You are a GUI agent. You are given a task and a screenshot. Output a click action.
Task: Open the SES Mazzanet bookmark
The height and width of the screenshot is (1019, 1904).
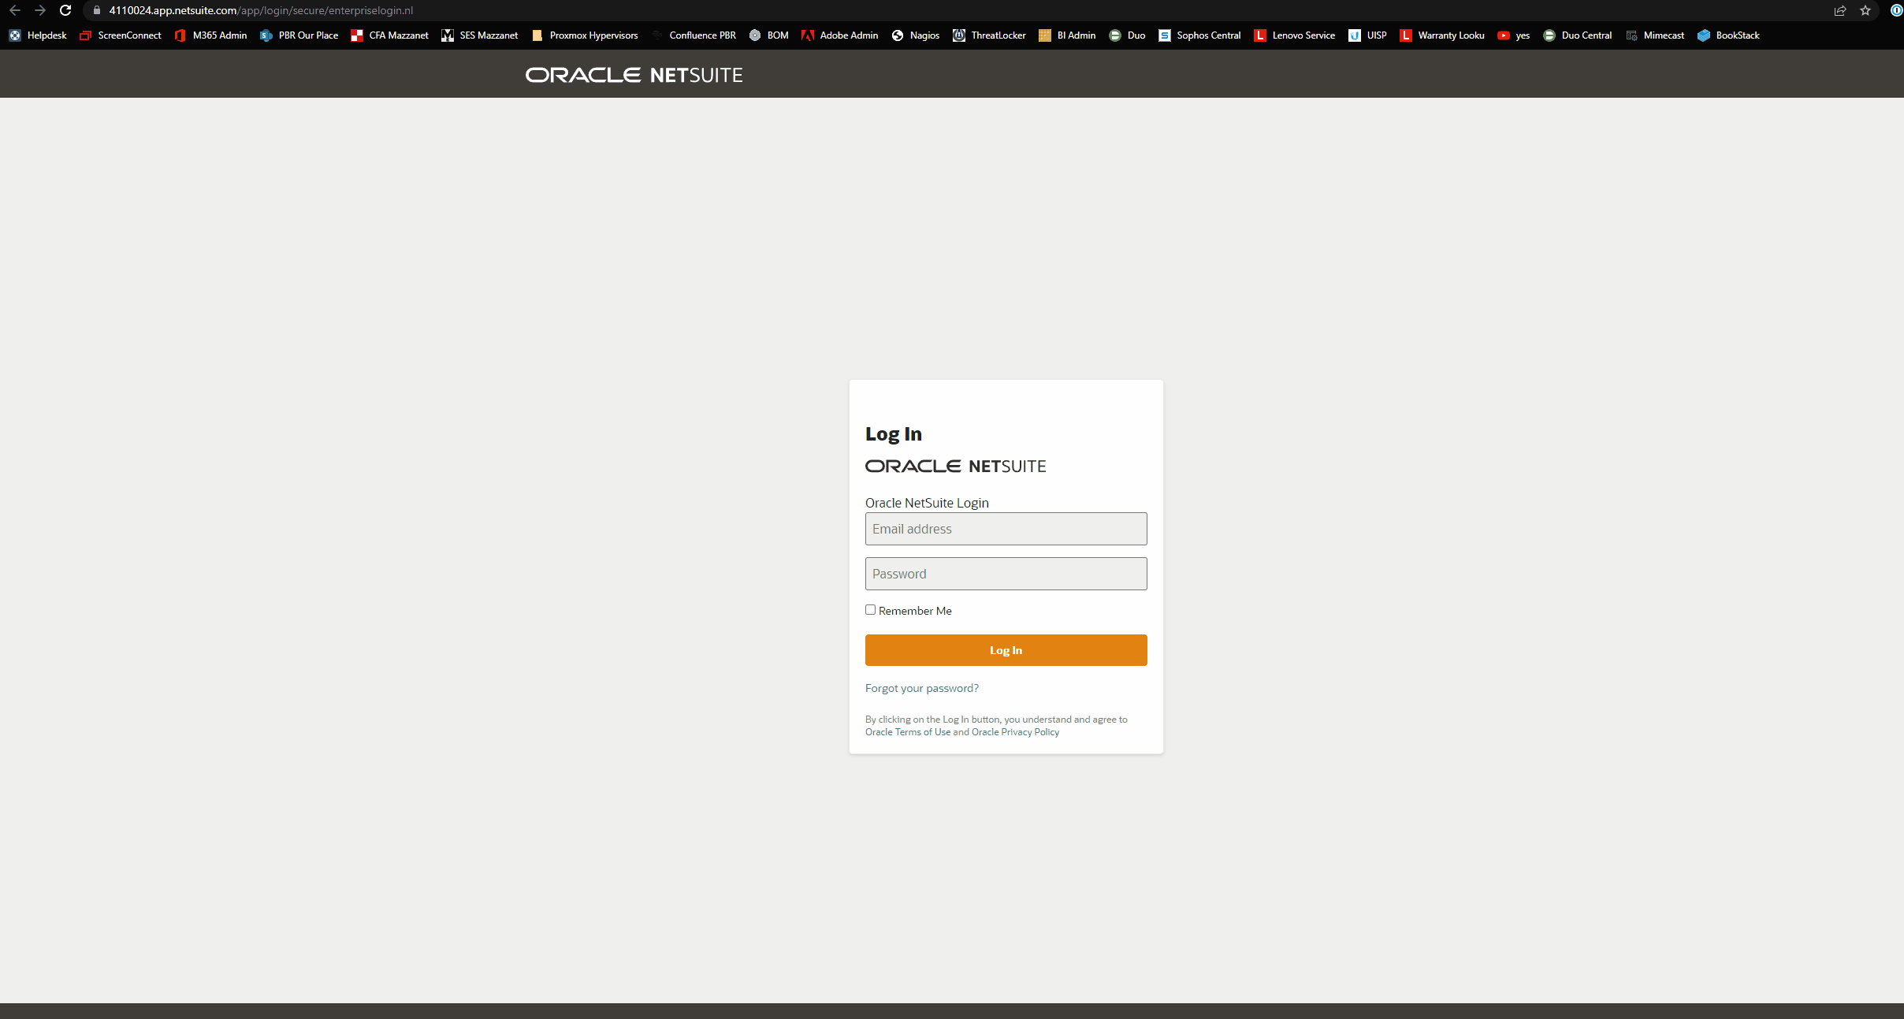480,35
